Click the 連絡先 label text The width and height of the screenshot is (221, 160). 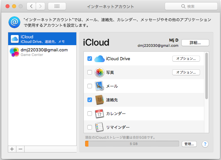coord(112,100)
